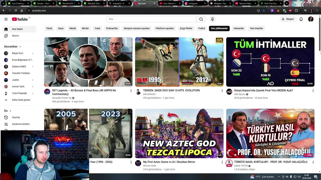Open the YouTube hamburger guide menu
321x180 pixels.
6,19
